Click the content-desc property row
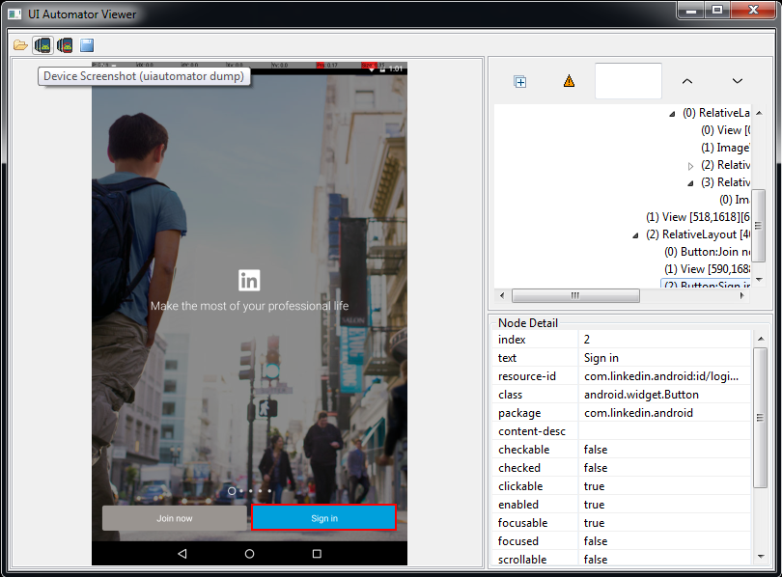The height and width of the screenshot is (577, 782). pyautogui.click(x=621, y=431)
